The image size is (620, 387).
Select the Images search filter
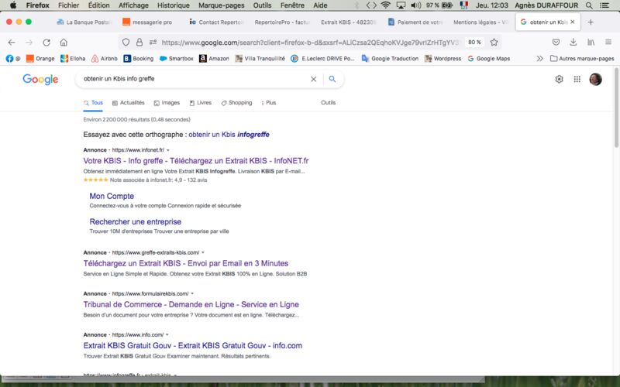point(167,103)
